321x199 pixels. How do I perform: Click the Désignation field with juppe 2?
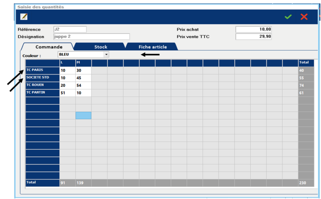[91, 37]
